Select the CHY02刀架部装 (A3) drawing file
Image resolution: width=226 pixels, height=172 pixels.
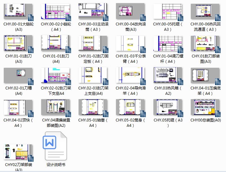[19, 153]
